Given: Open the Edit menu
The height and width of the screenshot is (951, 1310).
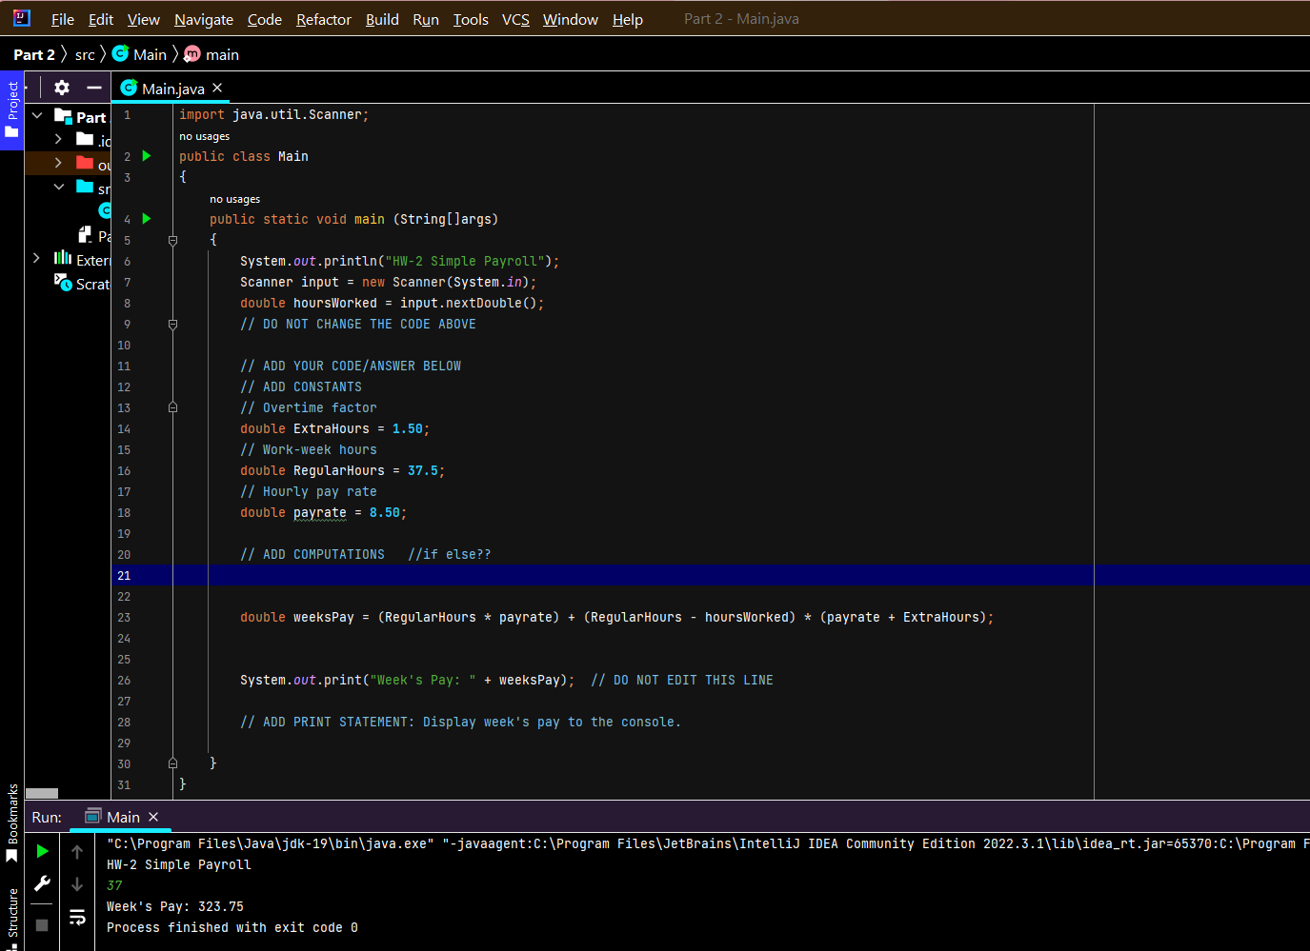Looking at the screenshot, I should click(100, 19).
